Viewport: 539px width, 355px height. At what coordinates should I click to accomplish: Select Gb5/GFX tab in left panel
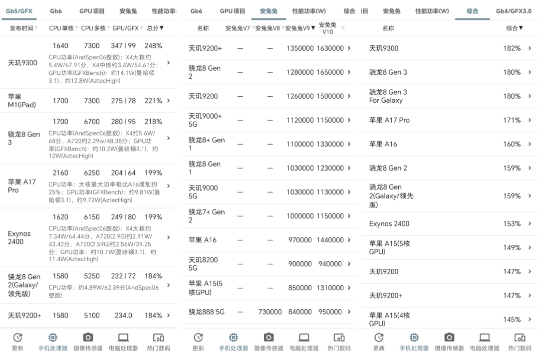(x=19, y=11)
